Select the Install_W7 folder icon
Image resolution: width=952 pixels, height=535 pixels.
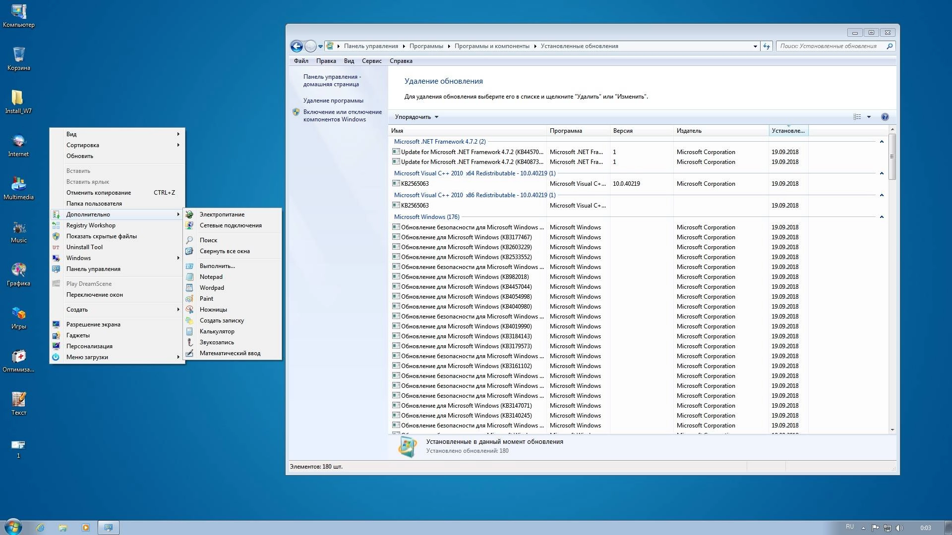coord(18,102)
